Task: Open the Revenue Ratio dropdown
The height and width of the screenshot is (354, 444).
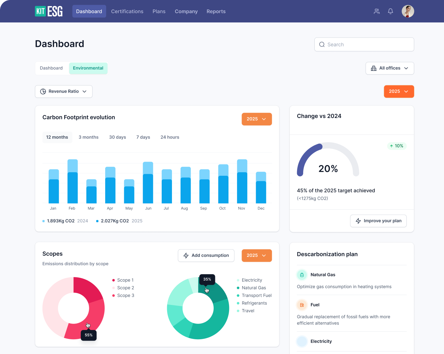Action: pyautogui.click(x=64, y=91)
